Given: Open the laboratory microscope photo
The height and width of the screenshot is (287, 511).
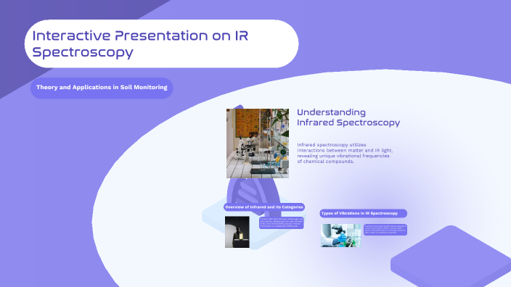Looking at the screenshot, I should [258, 143].
